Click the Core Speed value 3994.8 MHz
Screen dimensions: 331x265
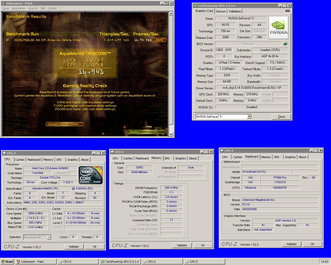[x=35, y=214]
